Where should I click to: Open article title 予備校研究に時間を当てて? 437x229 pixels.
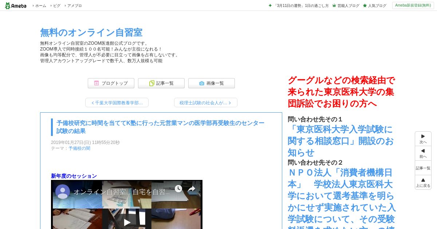[x=160, y=127]
